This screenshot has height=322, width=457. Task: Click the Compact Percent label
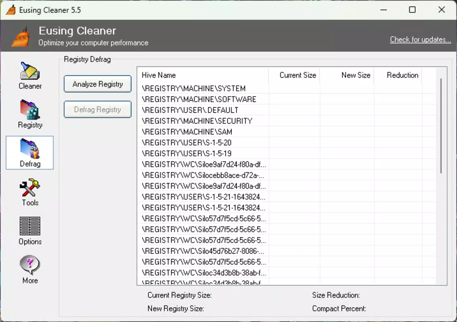(x=339, y=309)
